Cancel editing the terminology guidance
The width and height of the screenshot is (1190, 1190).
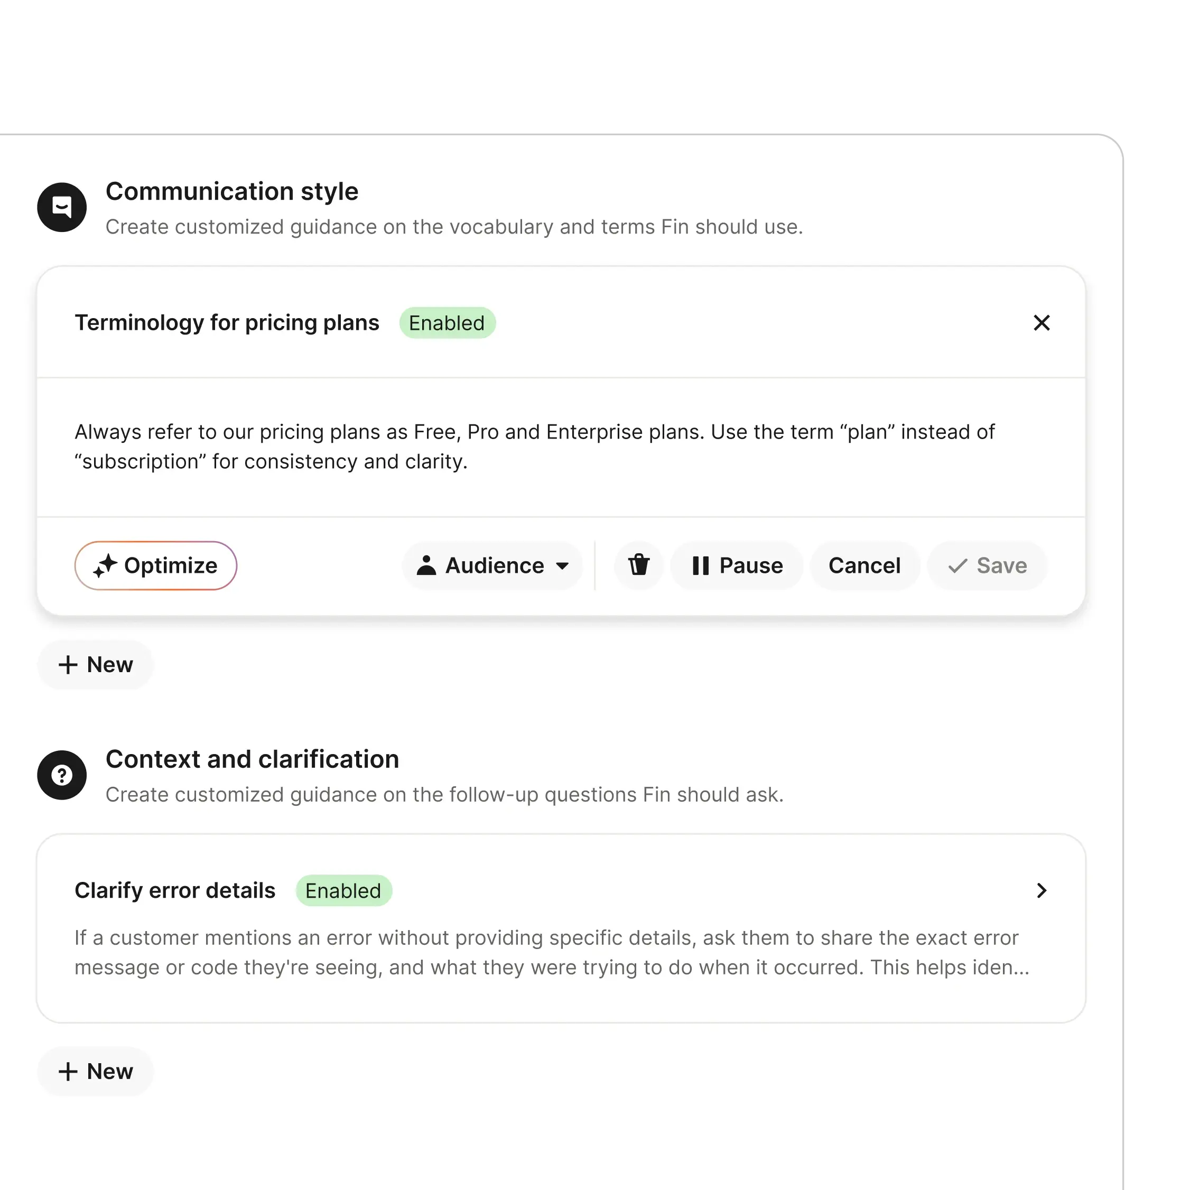pos(865,565)
